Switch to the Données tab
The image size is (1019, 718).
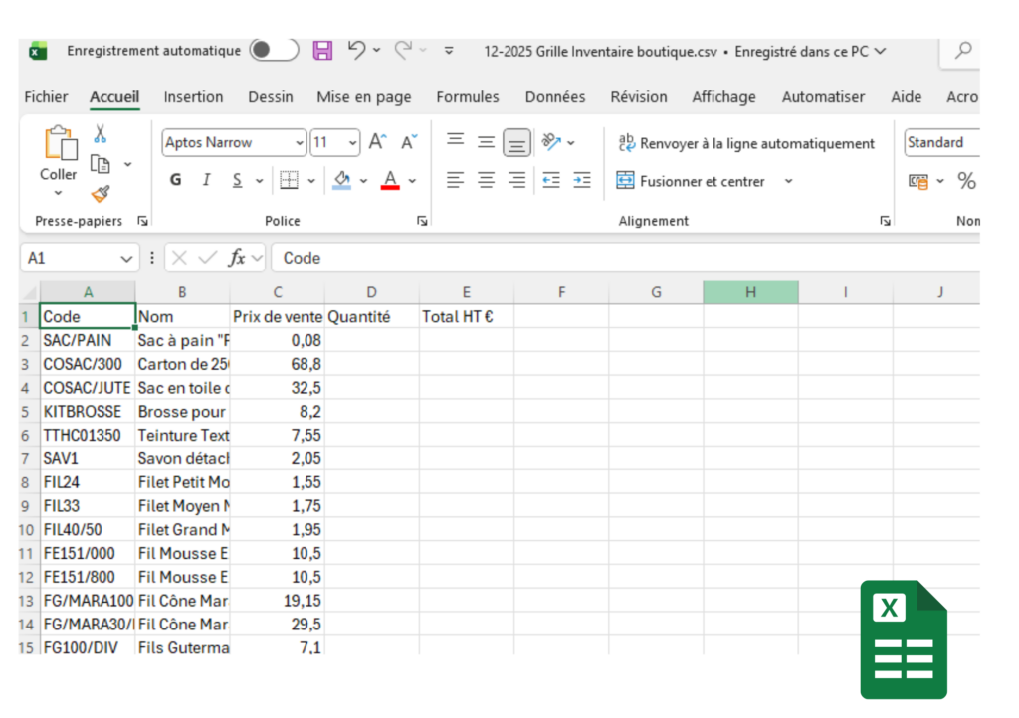554,97
